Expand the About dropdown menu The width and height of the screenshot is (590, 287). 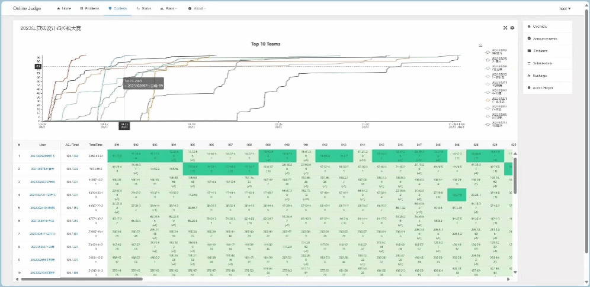198,9
